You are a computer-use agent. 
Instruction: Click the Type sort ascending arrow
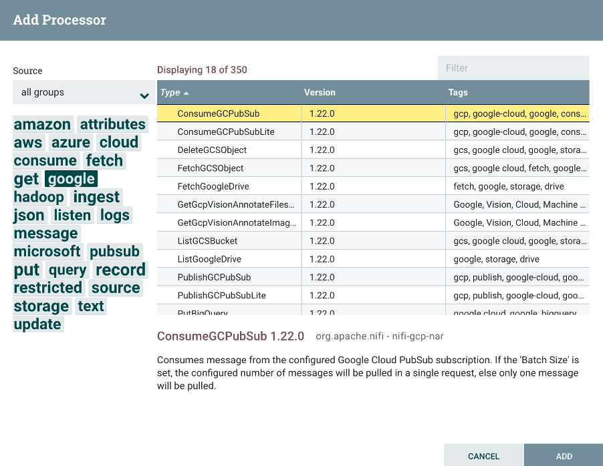tap(186, 93)
